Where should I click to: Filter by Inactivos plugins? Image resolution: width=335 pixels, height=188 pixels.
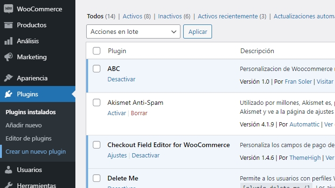(174, 16)
